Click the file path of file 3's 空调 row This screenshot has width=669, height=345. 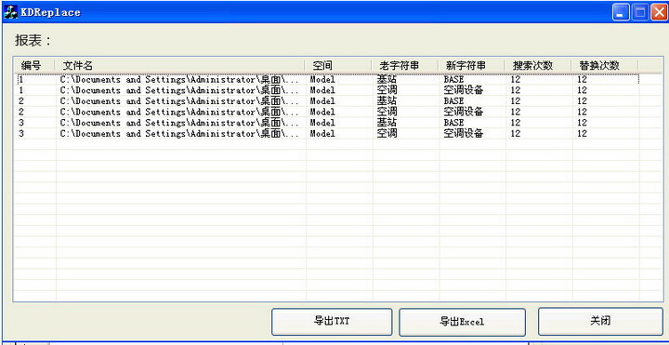pyautogui.click(x=179, y=134)
